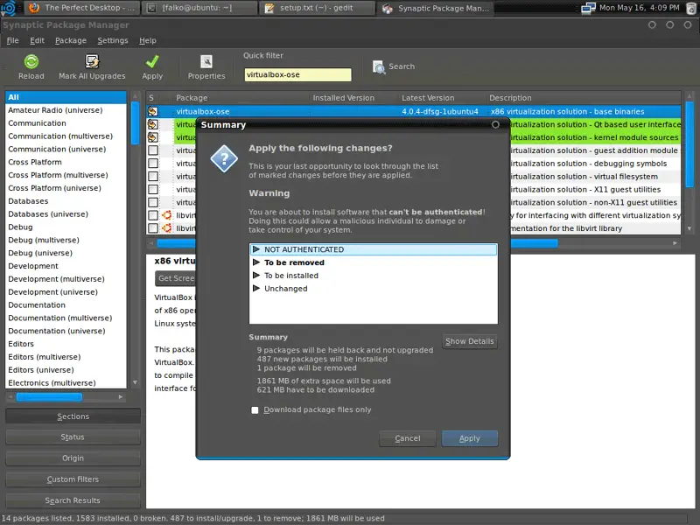Click the Get Screenshot button
This screenshot has width=700, height=525.
coord(176,278)
